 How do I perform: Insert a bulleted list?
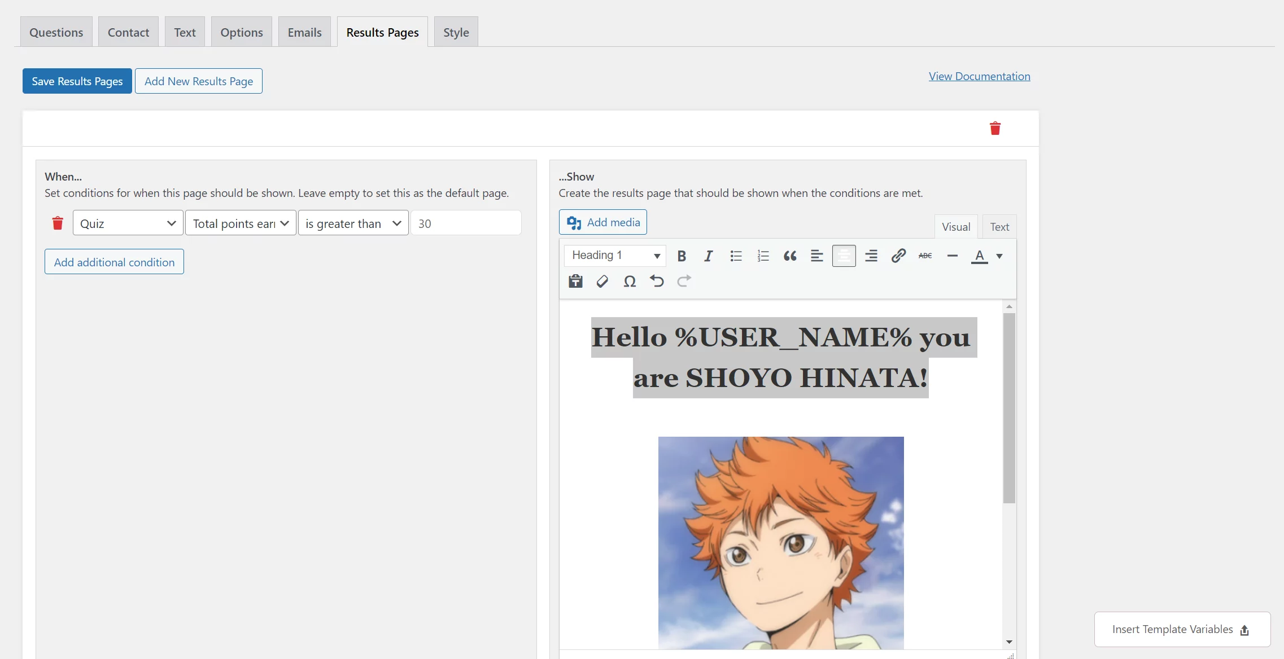point(736,256)
